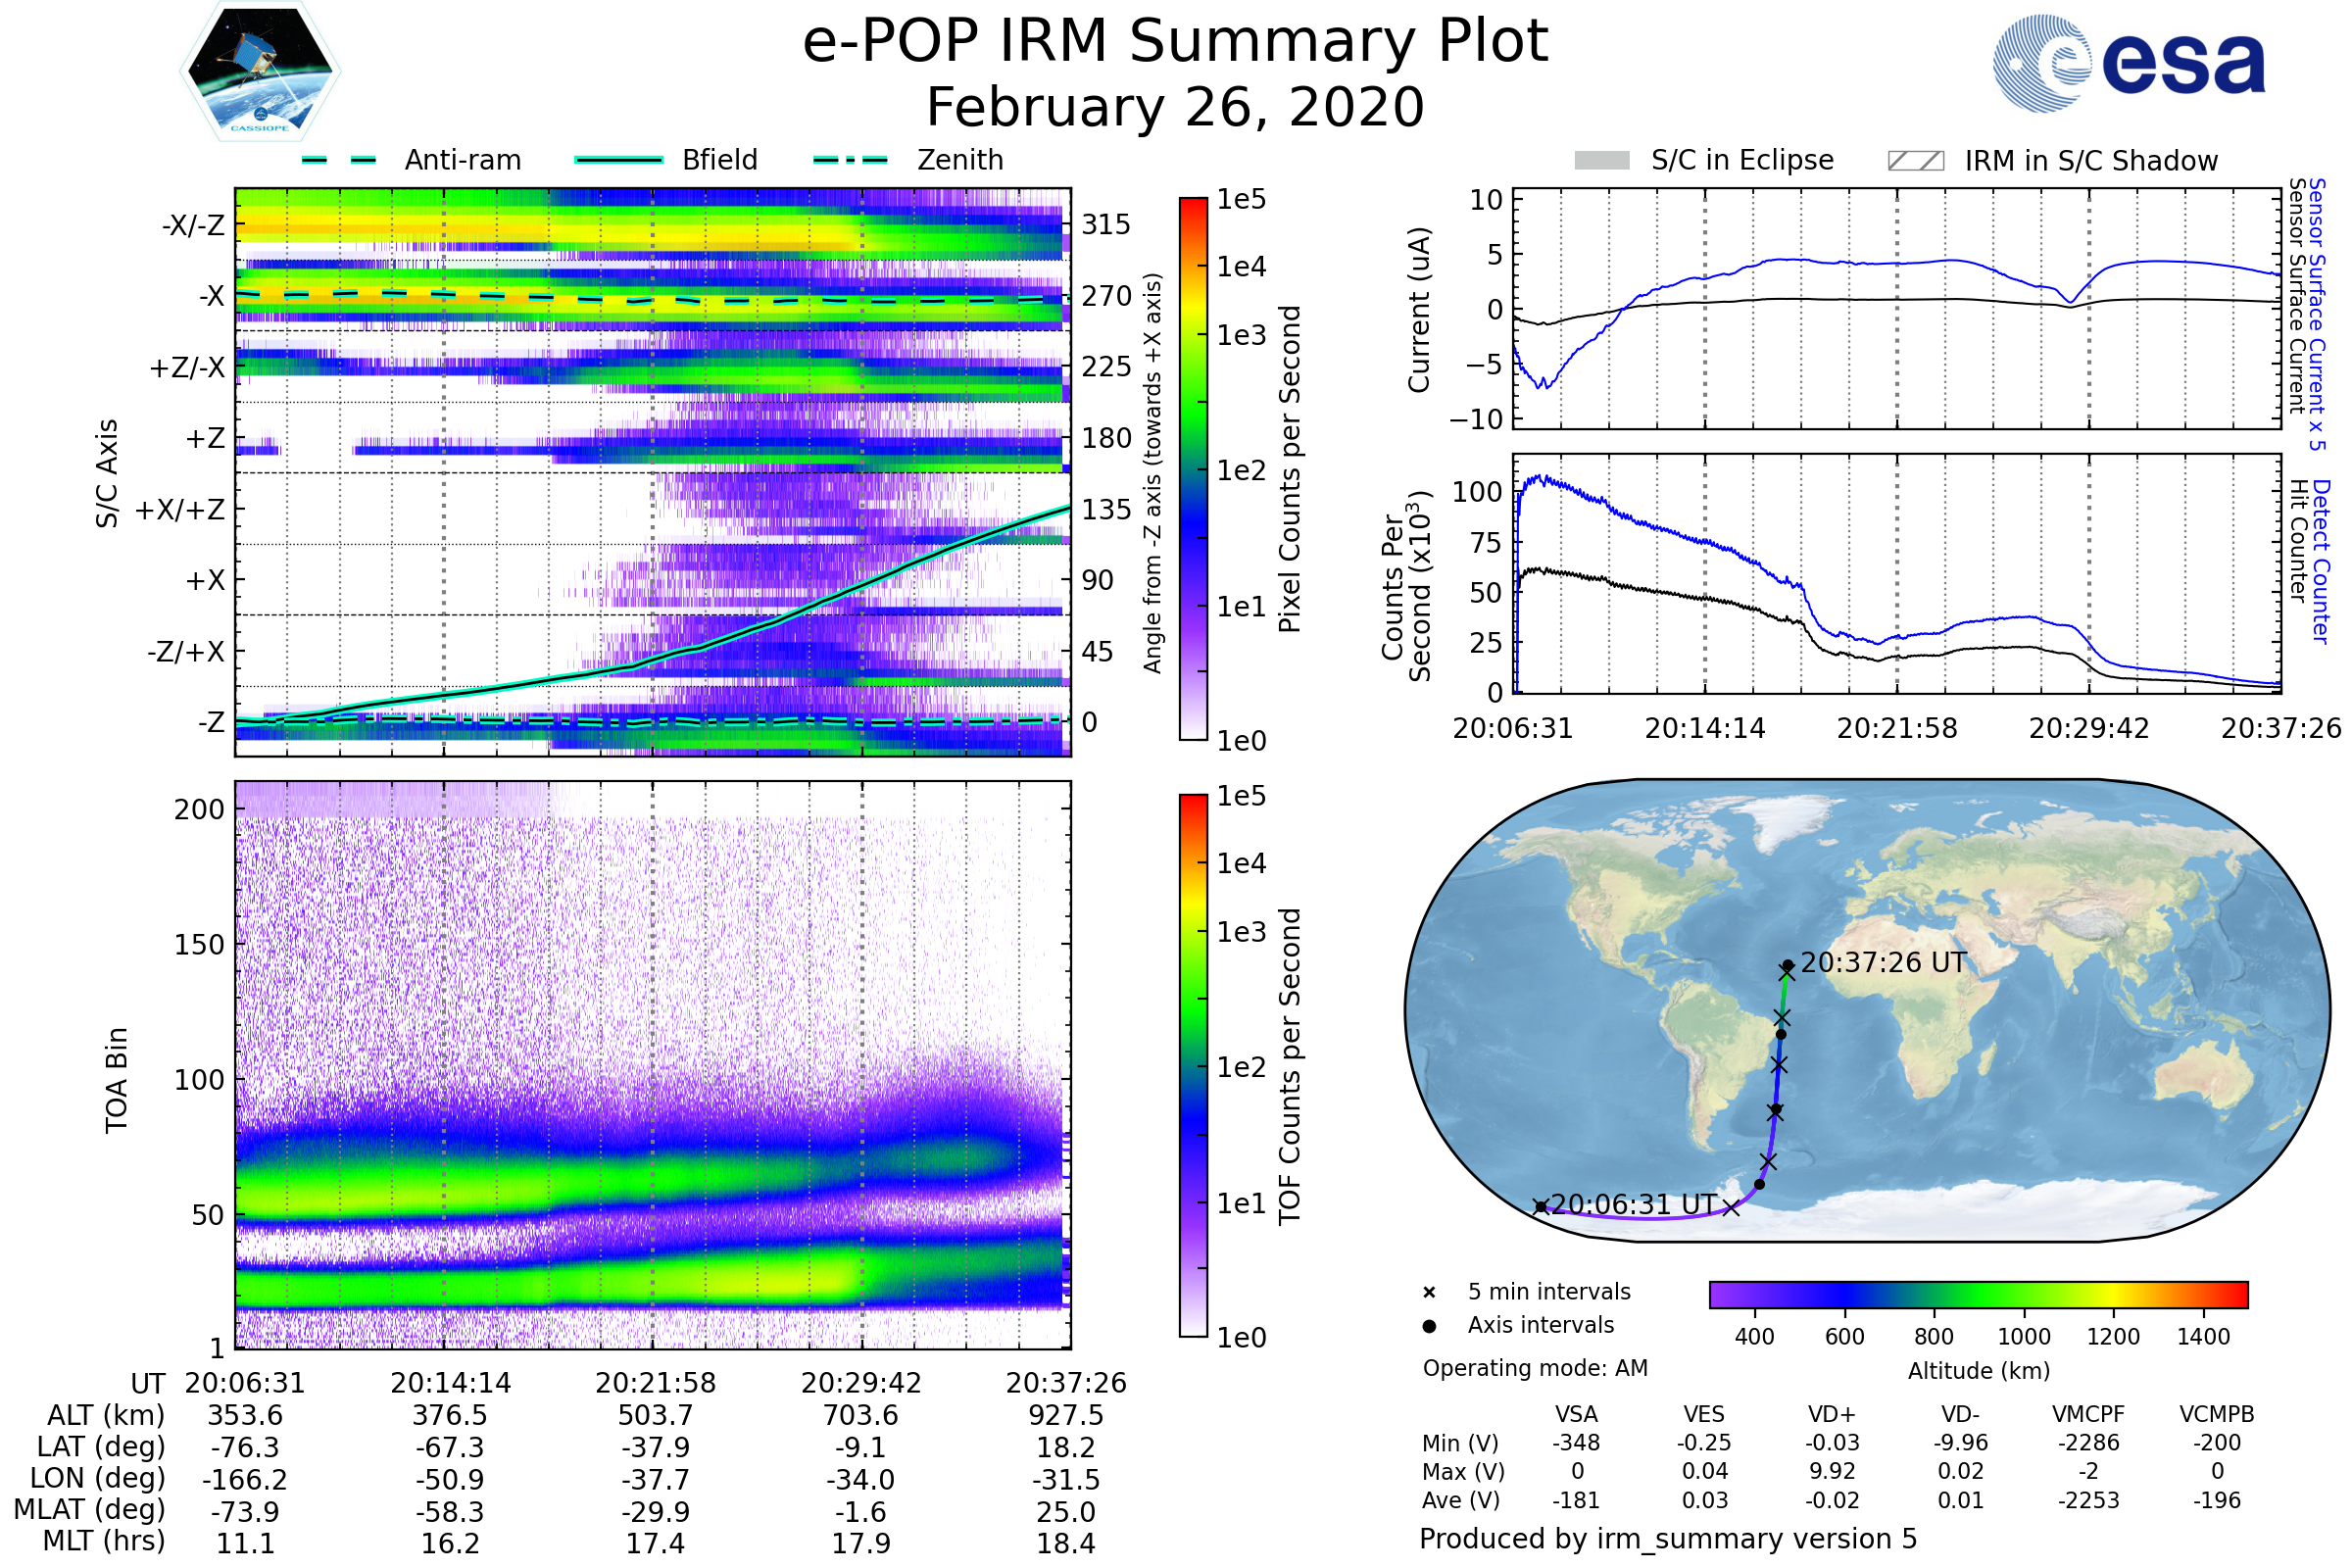Click the hatched IRM in S/C Shadow patch

[1915, 161]
